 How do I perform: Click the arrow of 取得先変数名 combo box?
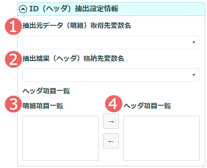[194, 42]
